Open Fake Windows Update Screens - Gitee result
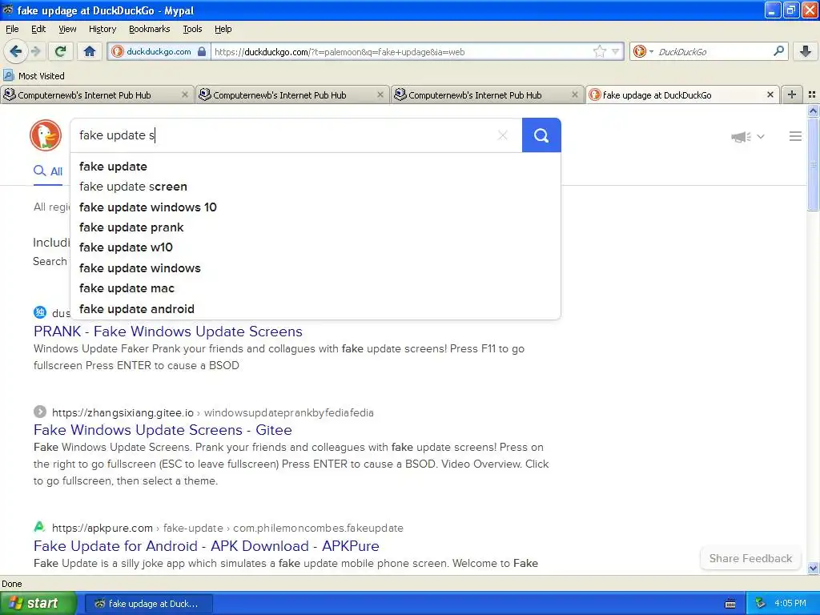The image size is (820, 615). point(163,430)
